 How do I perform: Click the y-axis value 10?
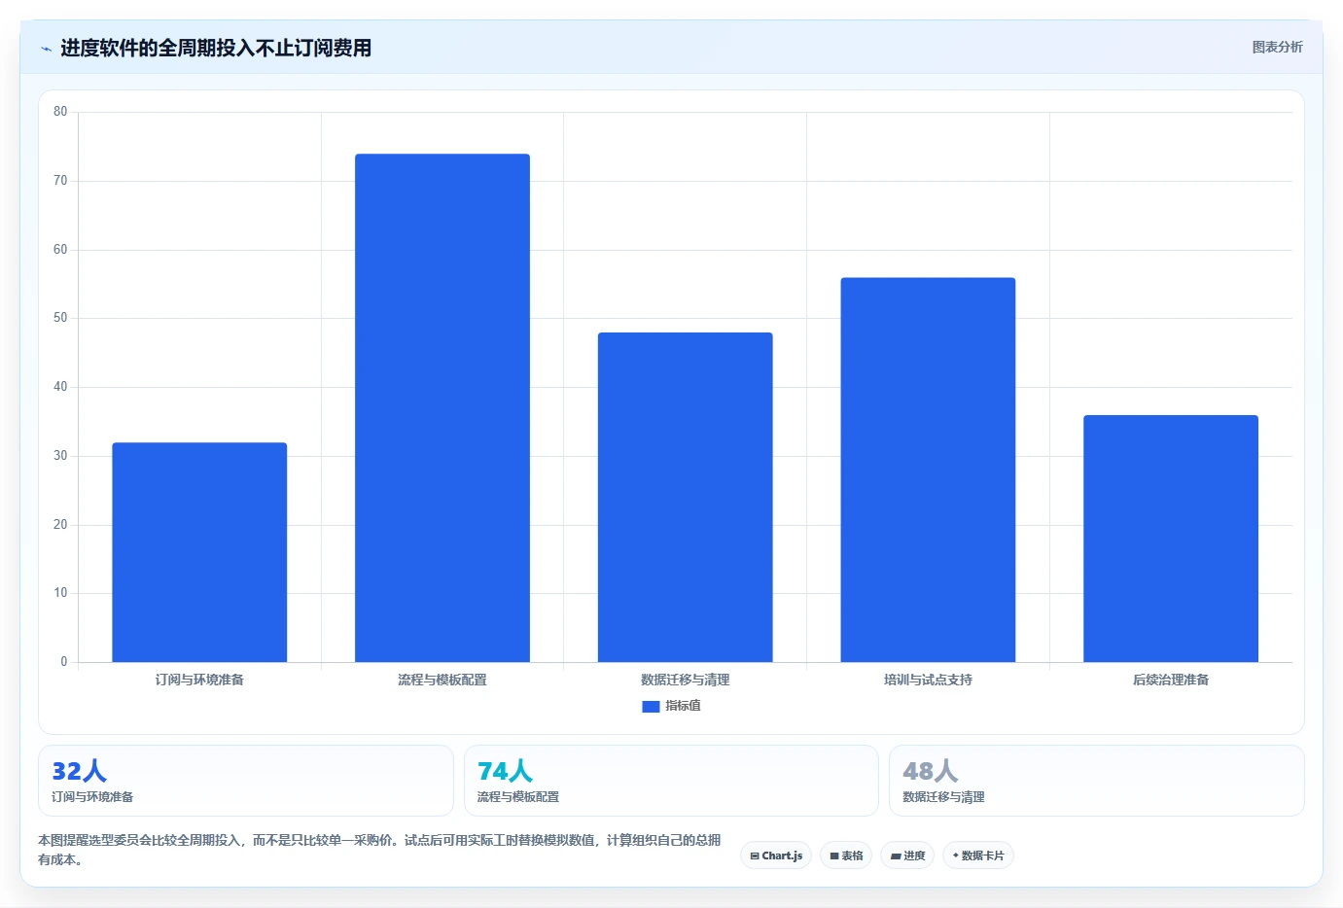60,593
